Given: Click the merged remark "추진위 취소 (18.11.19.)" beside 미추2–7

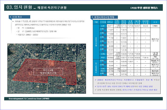Looking at the screenshot, I should (155, 40).
